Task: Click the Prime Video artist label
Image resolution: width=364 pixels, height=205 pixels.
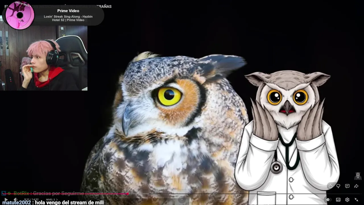Action: [68, 11]
